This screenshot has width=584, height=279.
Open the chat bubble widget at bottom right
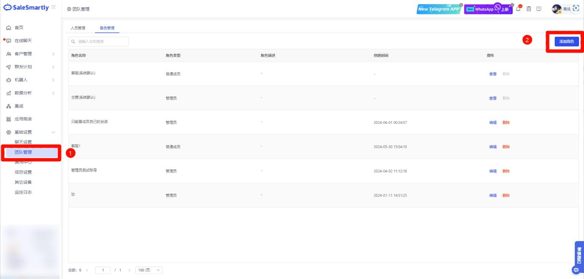pyautogui.click(x=576, y=270)
